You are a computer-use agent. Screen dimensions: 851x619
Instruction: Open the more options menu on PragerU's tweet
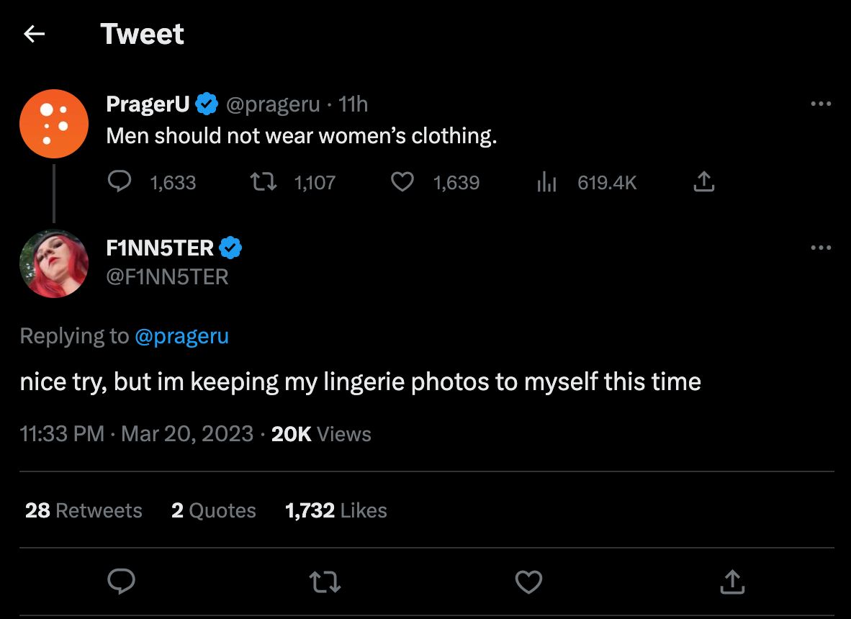[821, 104]
